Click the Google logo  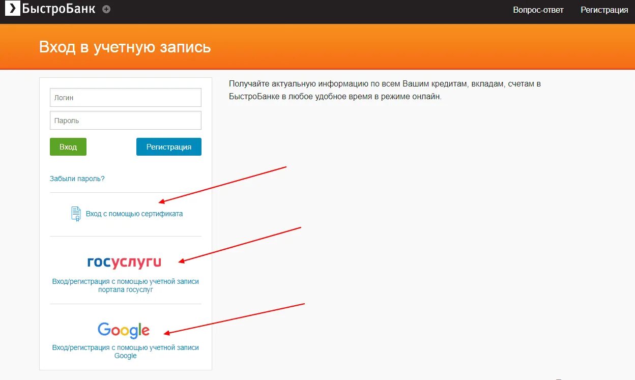pos(124,331)
